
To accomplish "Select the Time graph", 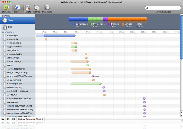I will (x=17, y=21).
